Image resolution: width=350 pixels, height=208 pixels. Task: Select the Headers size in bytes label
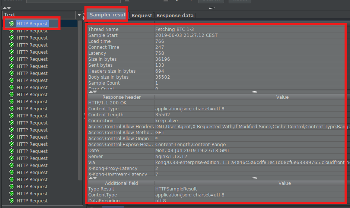click(112, 71)
